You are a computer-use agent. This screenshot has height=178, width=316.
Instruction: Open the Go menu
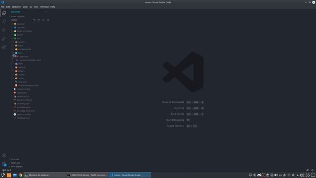point(31,7)
